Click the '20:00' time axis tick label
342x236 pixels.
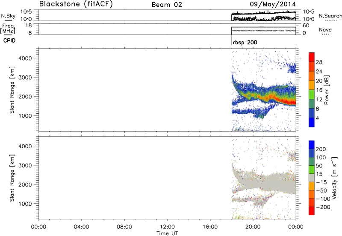coord(253,227)
